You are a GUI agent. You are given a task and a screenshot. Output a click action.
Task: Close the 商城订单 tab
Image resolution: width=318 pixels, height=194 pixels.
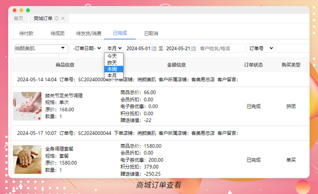click(x=63, y=18)
